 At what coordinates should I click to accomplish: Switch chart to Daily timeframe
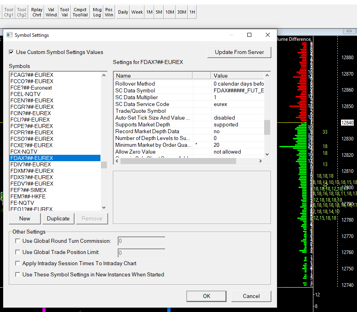tap(123, 12)
